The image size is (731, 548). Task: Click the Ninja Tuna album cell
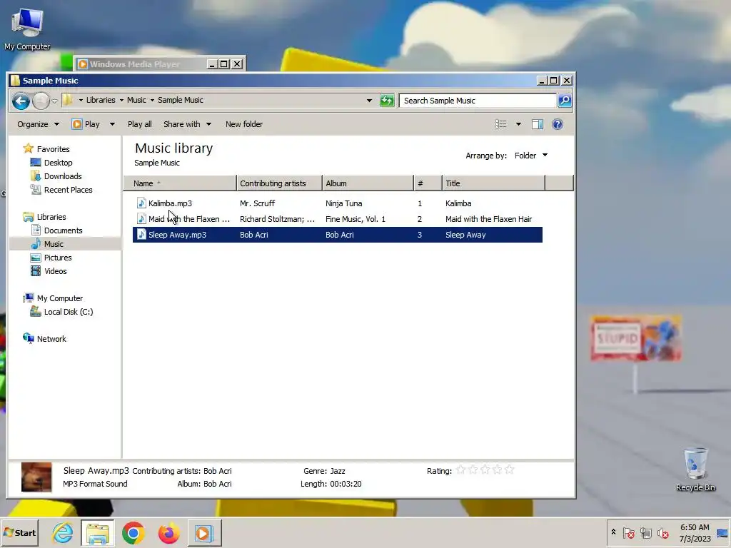point(343,203)
